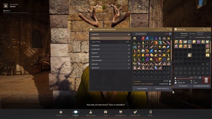This screenshot has height=119, width=212.
Task: Click the weight lock icon in inventory
Action: point(176,78)
